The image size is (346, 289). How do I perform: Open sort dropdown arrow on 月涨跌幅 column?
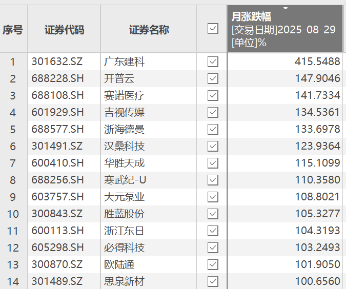tap(286, 9)
